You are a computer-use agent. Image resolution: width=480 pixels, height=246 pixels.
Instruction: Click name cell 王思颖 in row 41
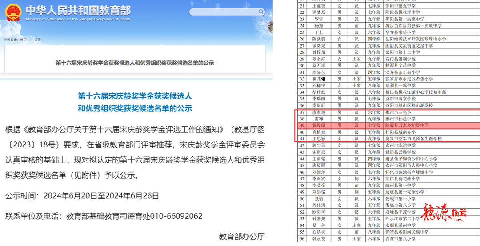(318, 139)
